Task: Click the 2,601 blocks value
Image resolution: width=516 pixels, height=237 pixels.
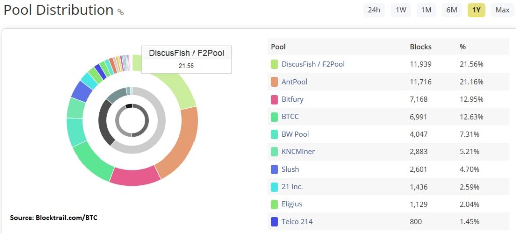Action: click(x=419, y=169)
